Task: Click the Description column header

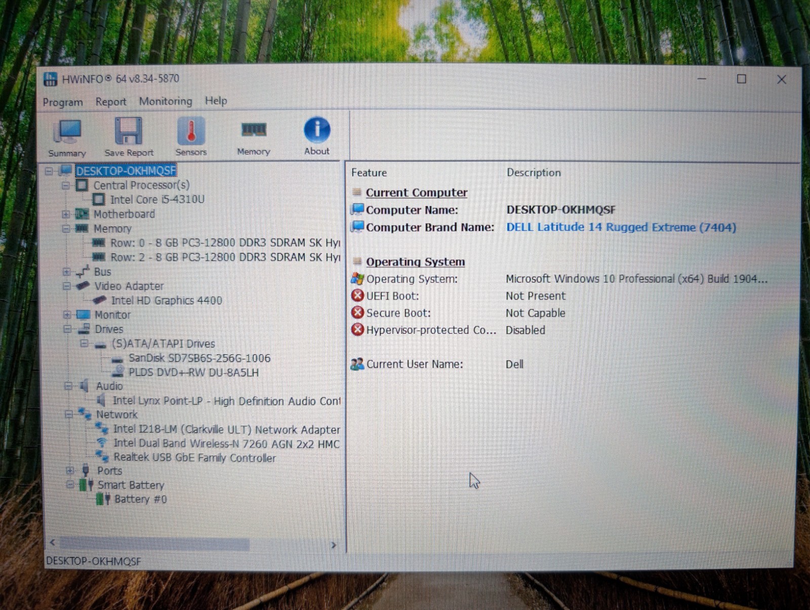Action: point(534,172)
